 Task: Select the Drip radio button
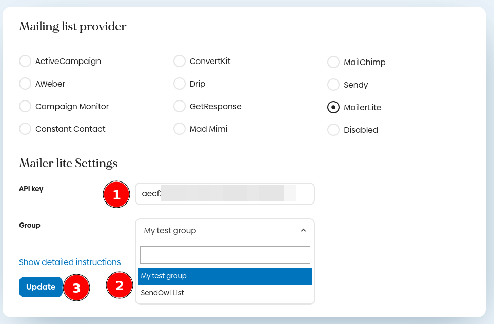(x=180, y=84)
